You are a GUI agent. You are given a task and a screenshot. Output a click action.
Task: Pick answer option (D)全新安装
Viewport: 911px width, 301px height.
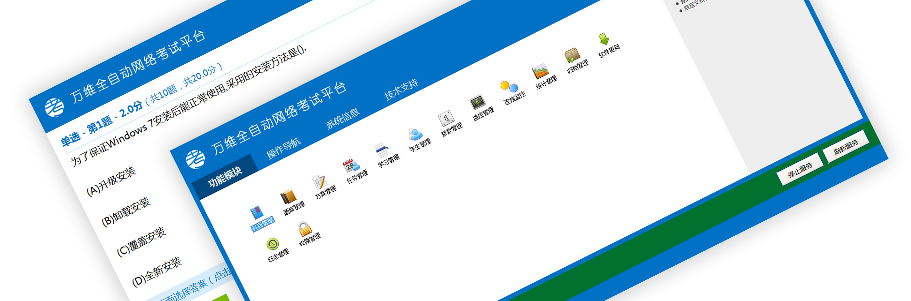[x=157, y=272]
